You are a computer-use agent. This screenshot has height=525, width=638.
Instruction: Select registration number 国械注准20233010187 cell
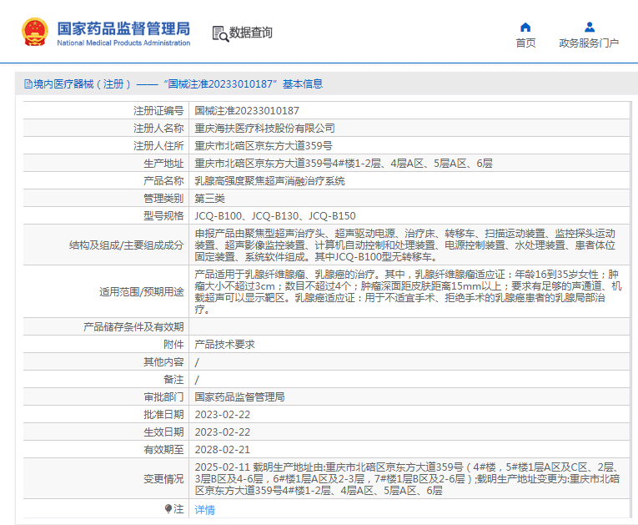click(247, 111)
